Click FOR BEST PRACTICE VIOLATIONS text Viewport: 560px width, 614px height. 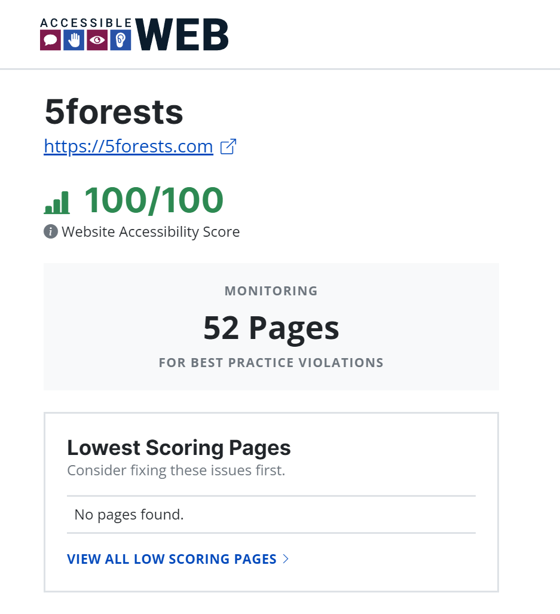(x=271, y=363)
